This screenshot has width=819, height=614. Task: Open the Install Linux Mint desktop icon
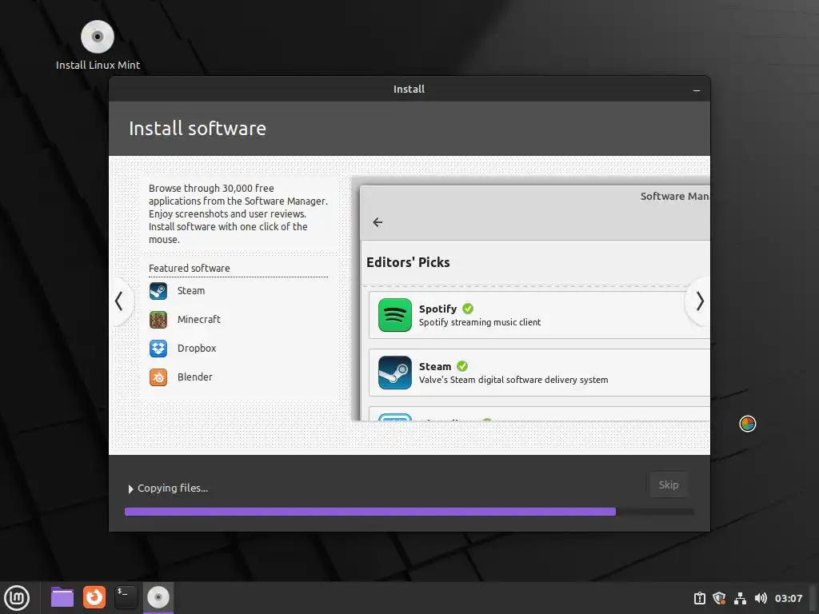pos(98,46)
